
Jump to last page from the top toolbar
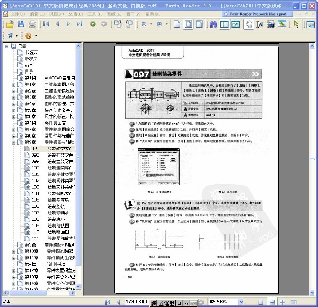coord(79,24)
